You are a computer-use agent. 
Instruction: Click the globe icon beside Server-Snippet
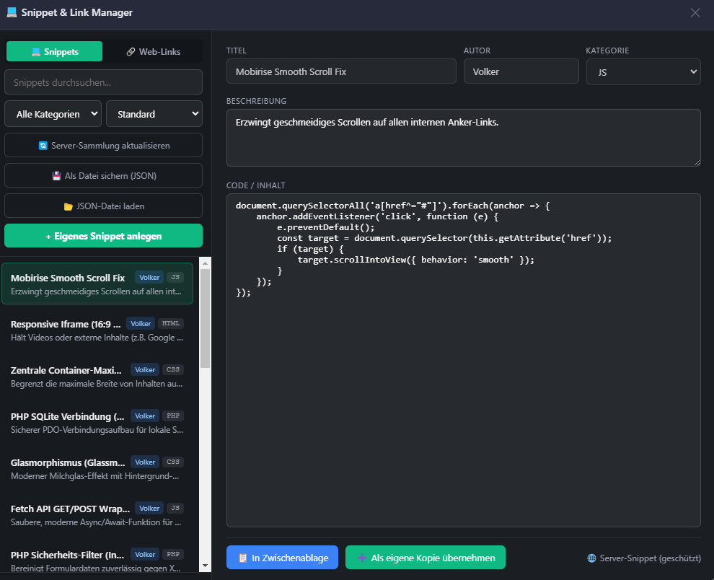pos(591,558)
